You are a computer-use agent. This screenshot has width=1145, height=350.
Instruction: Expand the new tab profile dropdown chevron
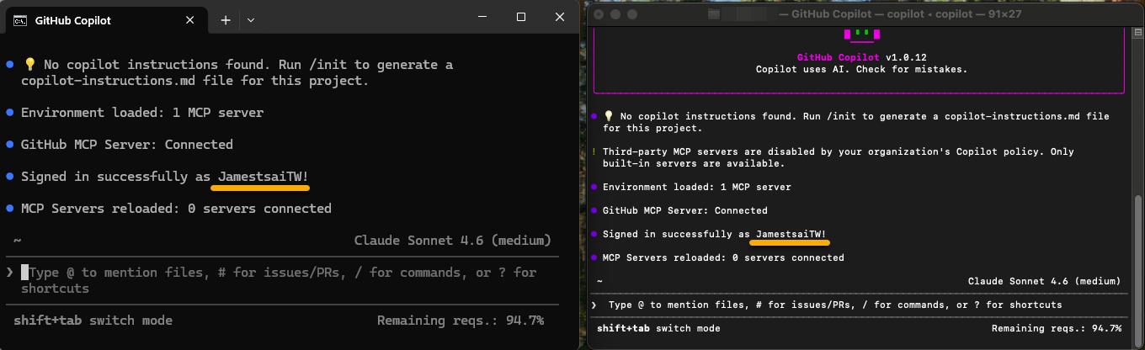(x=251, y=20)
